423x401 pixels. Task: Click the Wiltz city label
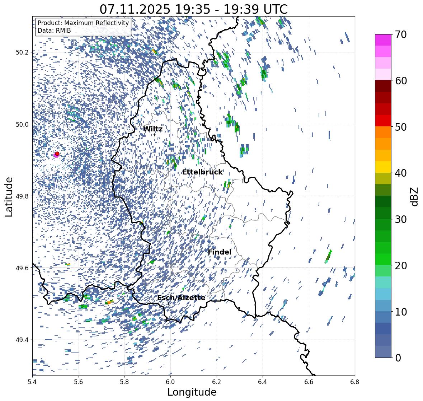153,129
